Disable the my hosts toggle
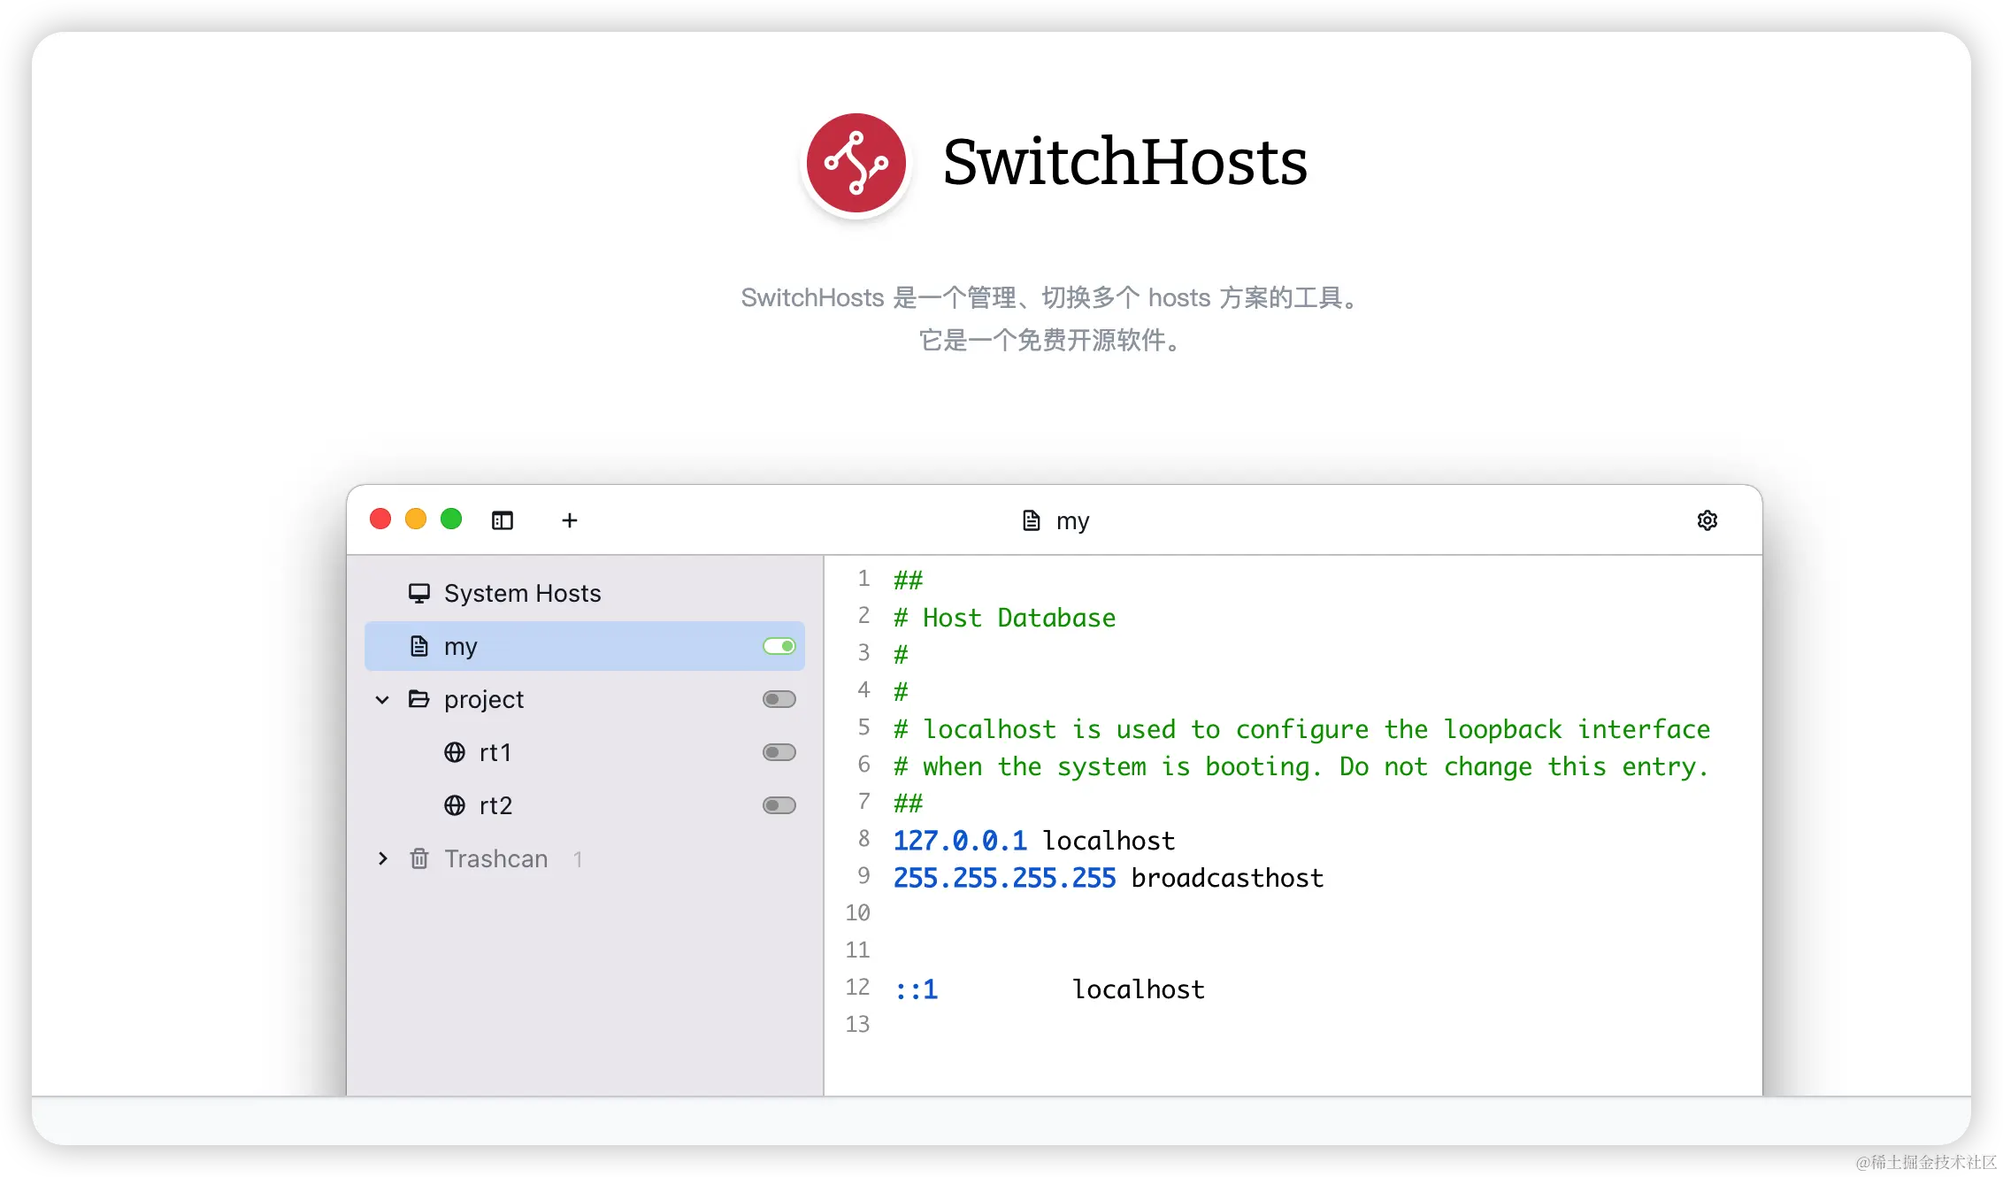Image resolution: width=2003 pixels, height=1177 pixels. 779,646
